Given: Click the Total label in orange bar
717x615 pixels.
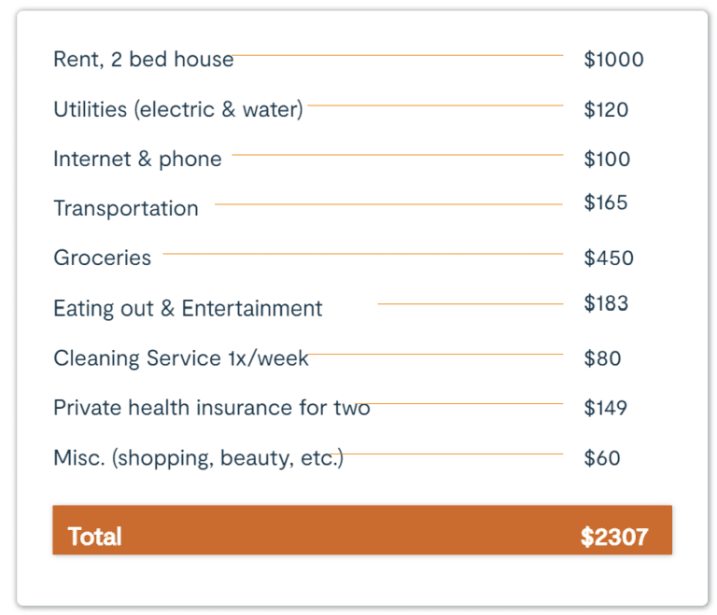Looking at the screenshot, I should coord(94,537).
